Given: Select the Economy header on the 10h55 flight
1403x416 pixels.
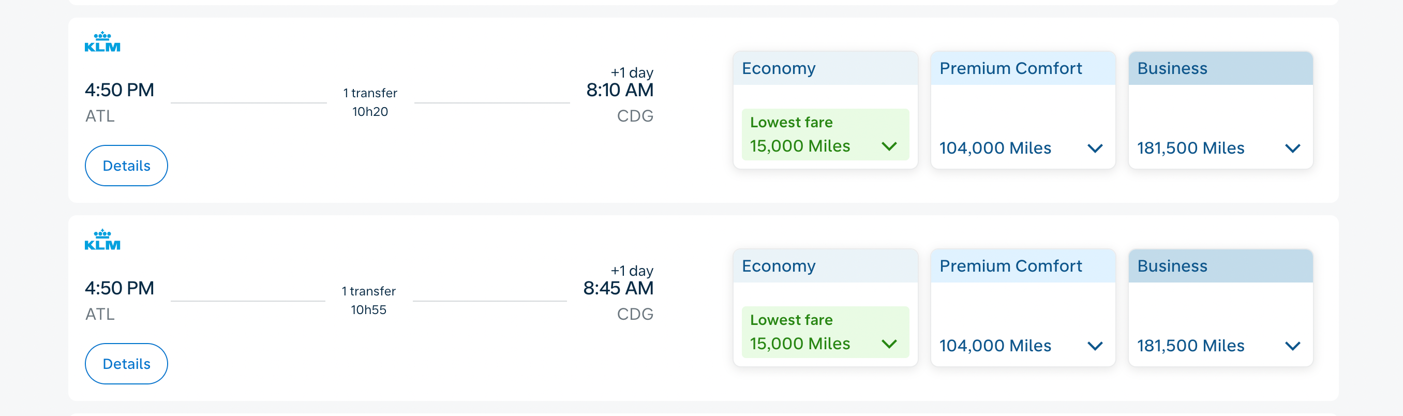Looking at the screenshot, I should pyautogui.click(x=825, y=266).
